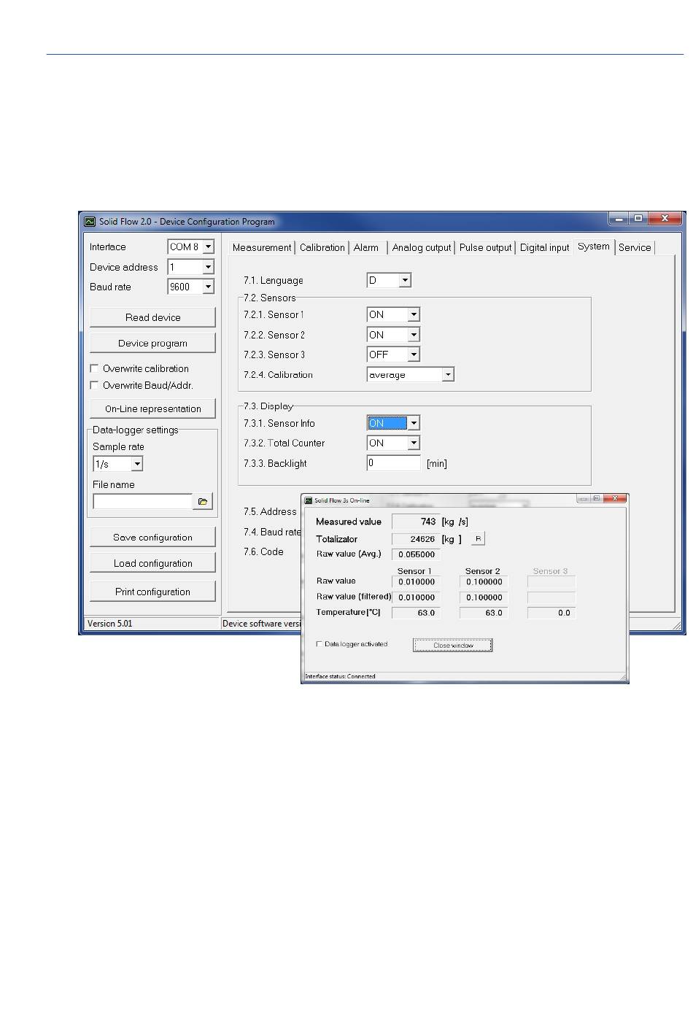Click the Raw value (Avg.) field 0.055000

[416, 554]
